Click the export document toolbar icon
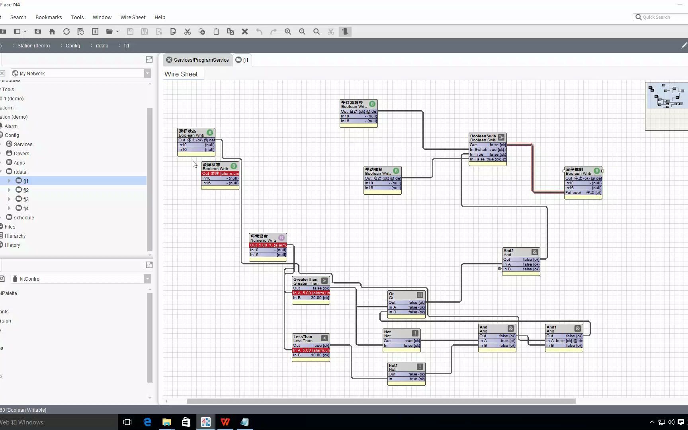688x430 pixels. tap(173, 31)
